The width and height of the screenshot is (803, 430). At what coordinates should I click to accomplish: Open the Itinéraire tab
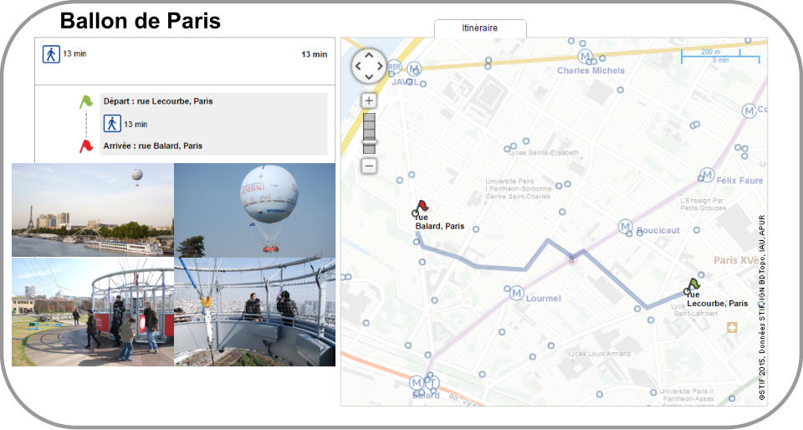[x=480, y=28]
